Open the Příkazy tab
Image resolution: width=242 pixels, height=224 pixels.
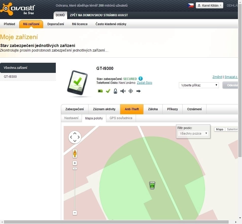172,109
